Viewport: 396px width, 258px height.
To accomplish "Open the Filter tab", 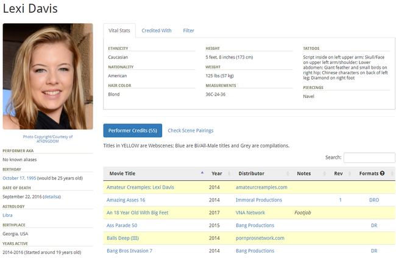I will click(188, 30).
